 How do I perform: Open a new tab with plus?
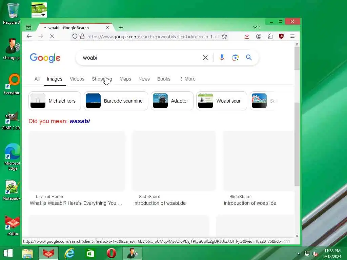[121, 28]
